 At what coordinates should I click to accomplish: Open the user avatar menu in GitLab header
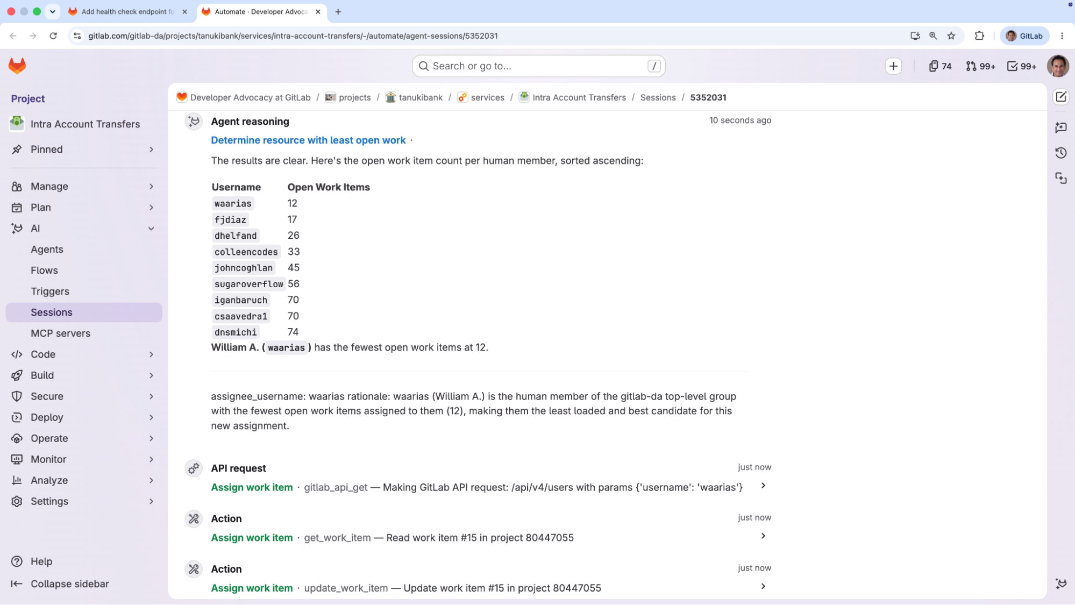point(1057,66)
